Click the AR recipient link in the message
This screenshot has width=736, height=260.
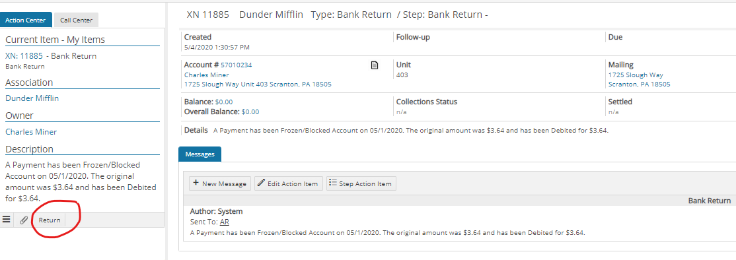225,222
